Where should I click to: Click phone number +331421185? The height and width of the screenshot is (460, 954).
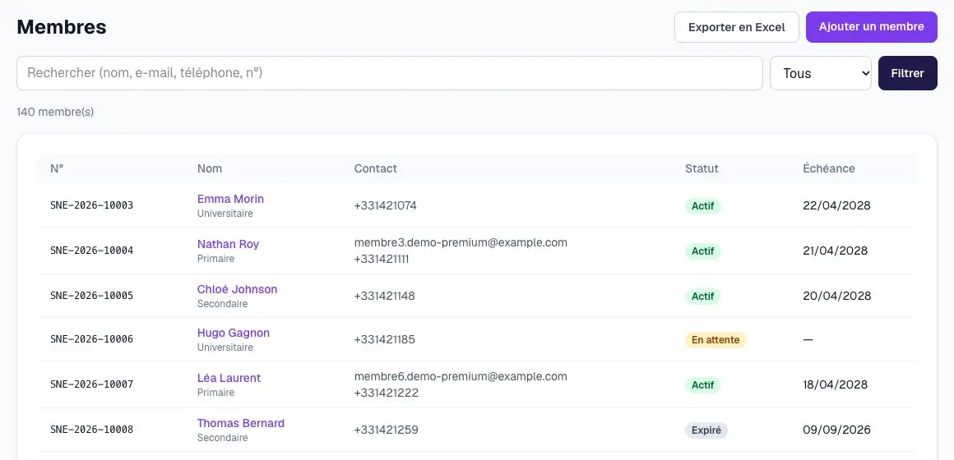385,339
